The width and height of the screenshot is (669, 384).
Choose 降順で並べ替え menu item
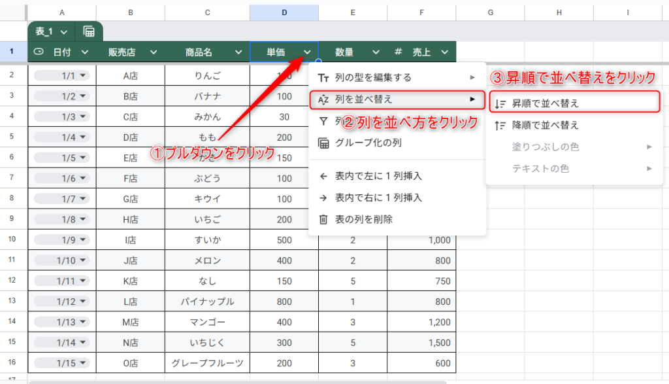545,125
